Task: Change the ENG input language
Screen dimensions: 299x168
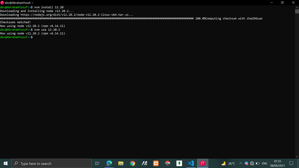Action: pos(265,163)
